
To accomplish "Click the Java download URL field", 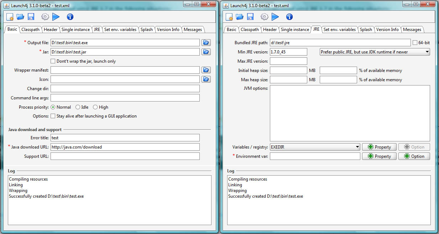I will pyautogui.click(x=125, y=147).
